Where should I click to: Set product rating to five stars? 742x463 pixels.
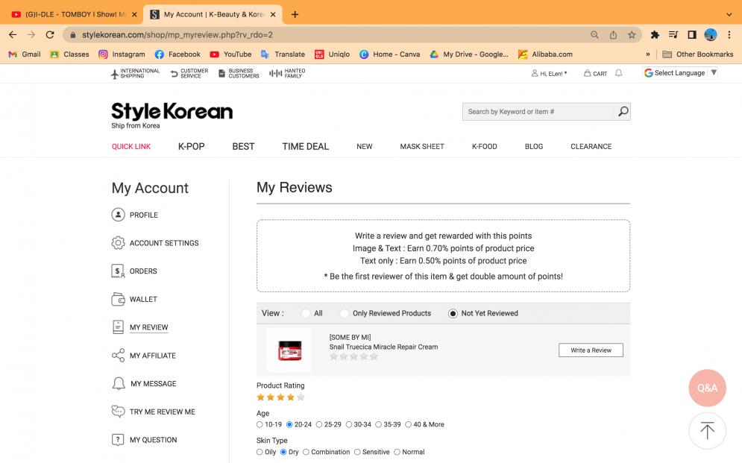click(301, 397)
